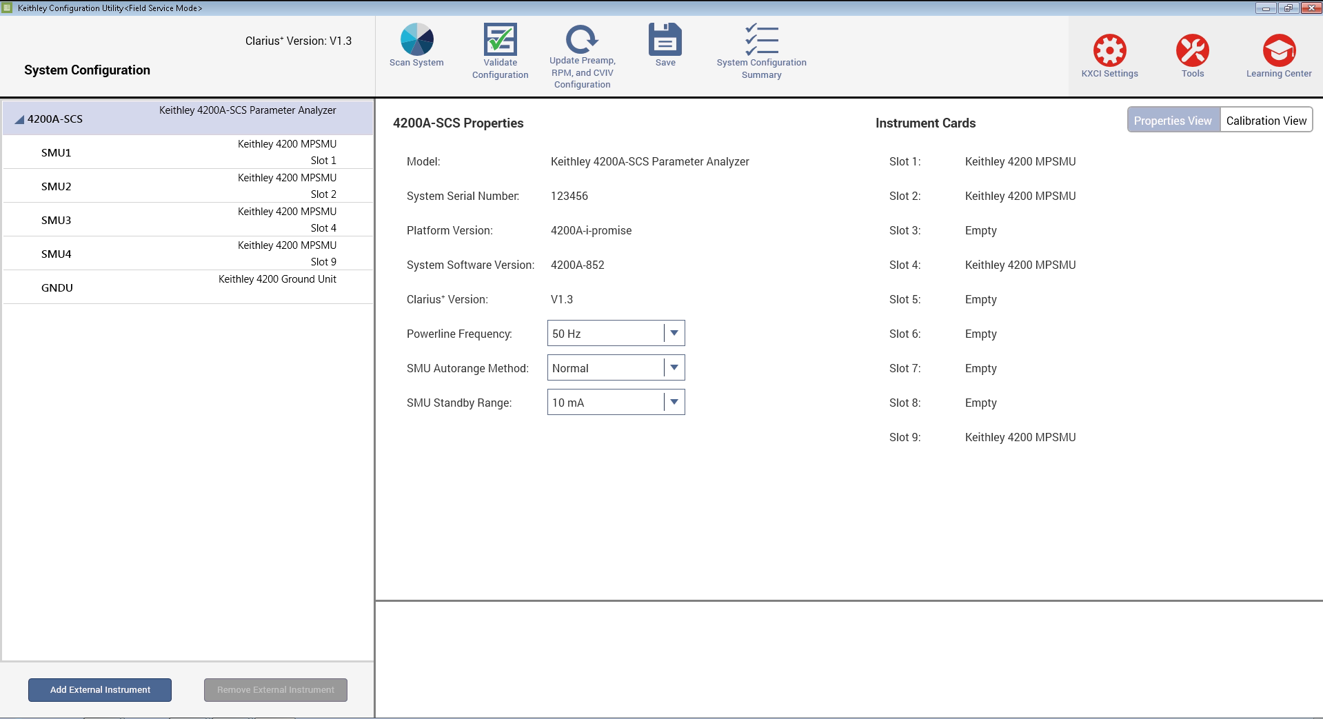Click Slot 6 Empty entry
This screenshot has width=1323, height=719.
click(981, 334)
